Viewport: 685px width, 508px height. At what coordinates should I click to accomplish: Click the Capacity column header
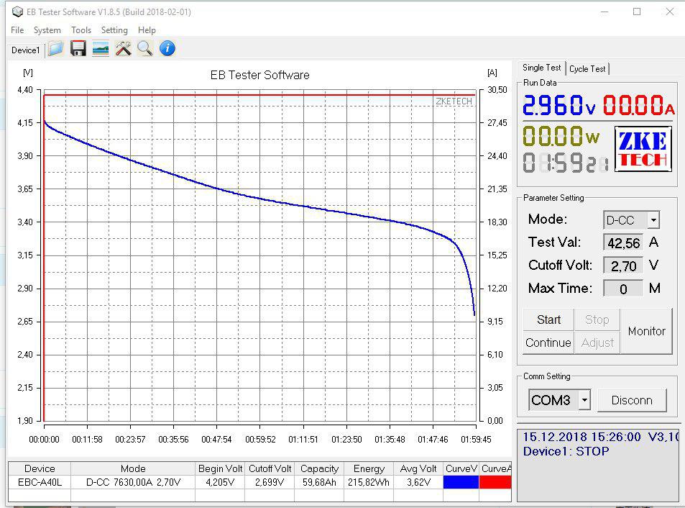(319, 468)
